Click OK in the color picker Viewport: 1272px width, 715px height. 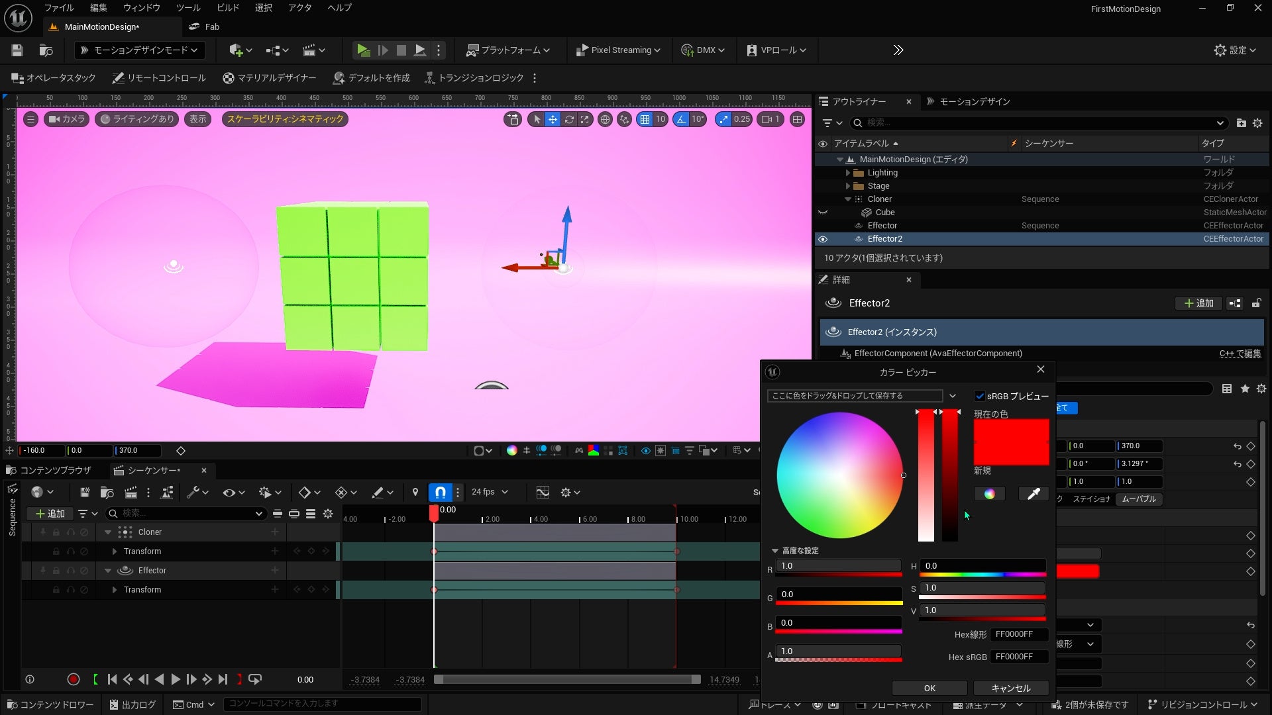pos(929,688)
